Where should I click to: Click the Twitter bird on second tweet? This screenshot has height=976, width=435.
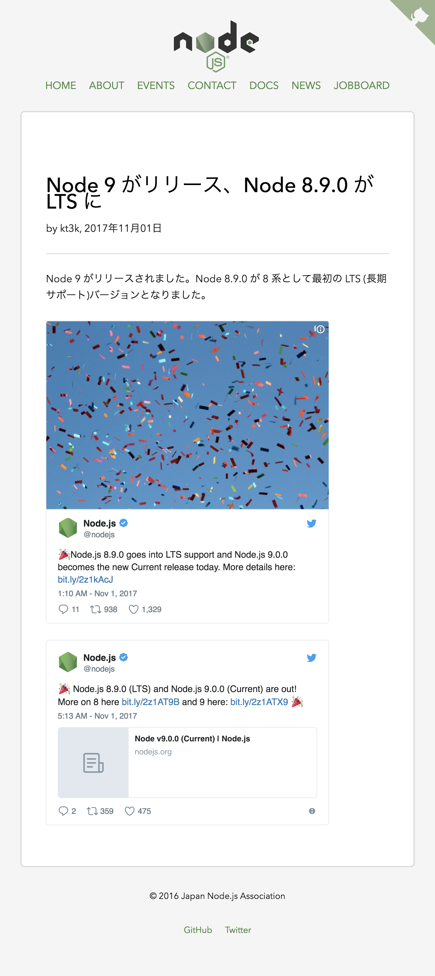pyautogui.click(x=311, y=658)
